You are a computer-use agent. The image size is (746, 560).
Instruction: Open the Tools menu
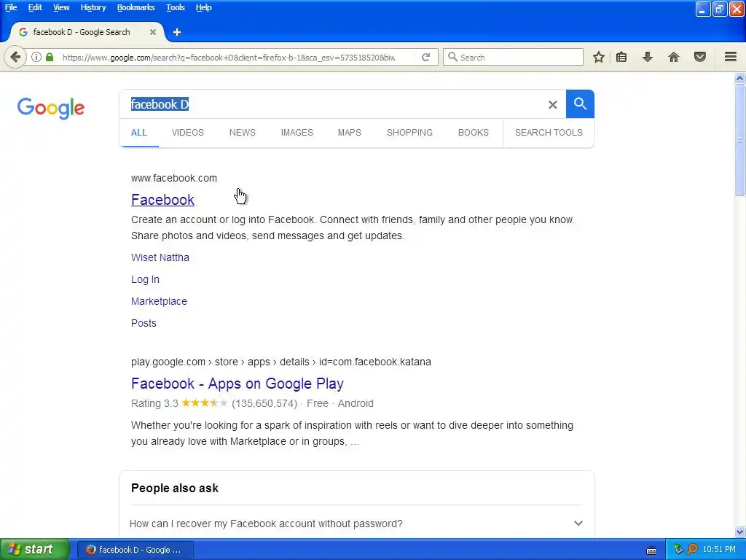click(175, 7)
